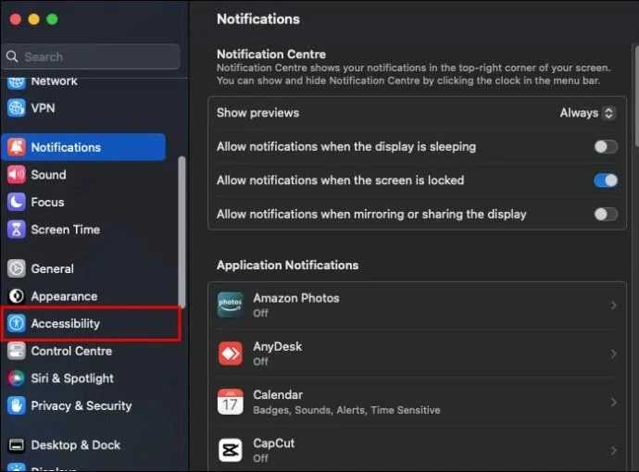Open Privacy & Security label

(81, 406)
